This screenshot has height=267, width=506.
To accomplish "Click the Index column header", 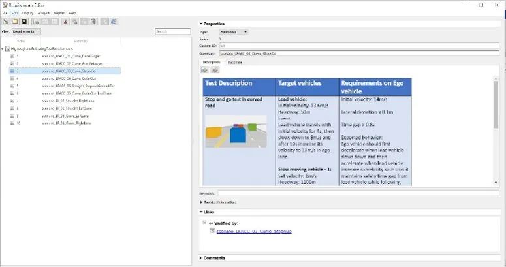I will 21,41.
